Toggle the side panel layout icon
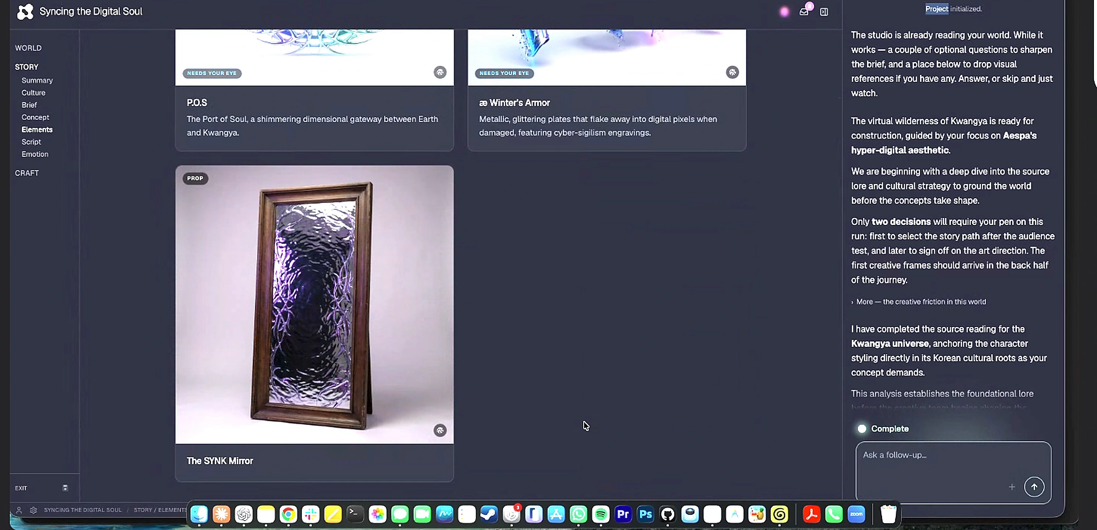Image resolution: width=1097 pixels, height=530 pixels. [824, 12]
